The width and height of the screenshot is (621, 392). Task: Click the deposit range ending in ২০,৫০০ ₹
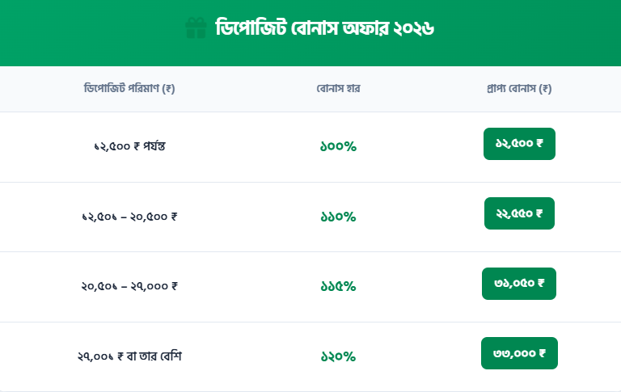click(x=129, y=217)
